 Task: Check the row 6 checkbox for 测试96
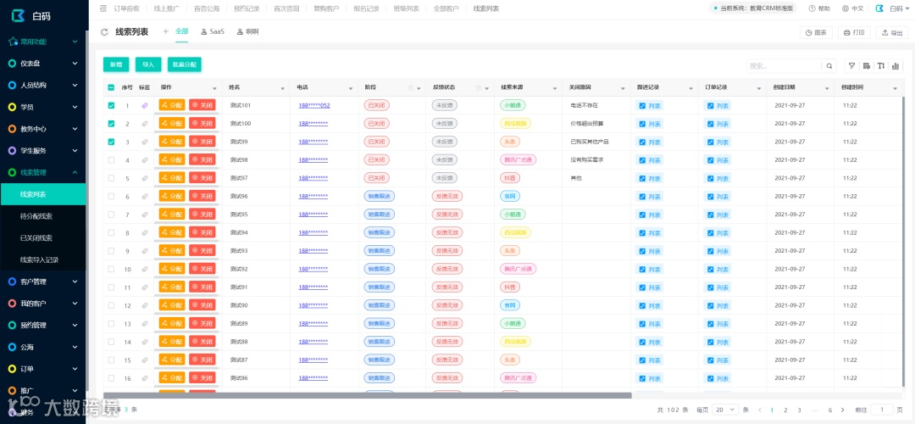(112, 197)
